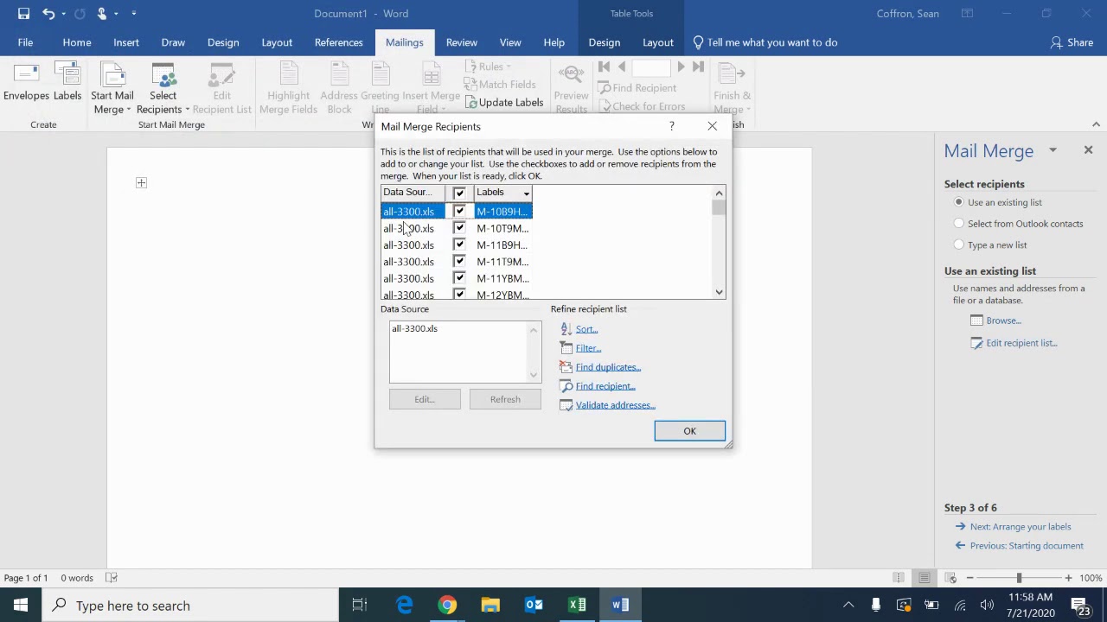1107x622 pixels.
Task: Click the Windows search box
Action: [190, 606]
